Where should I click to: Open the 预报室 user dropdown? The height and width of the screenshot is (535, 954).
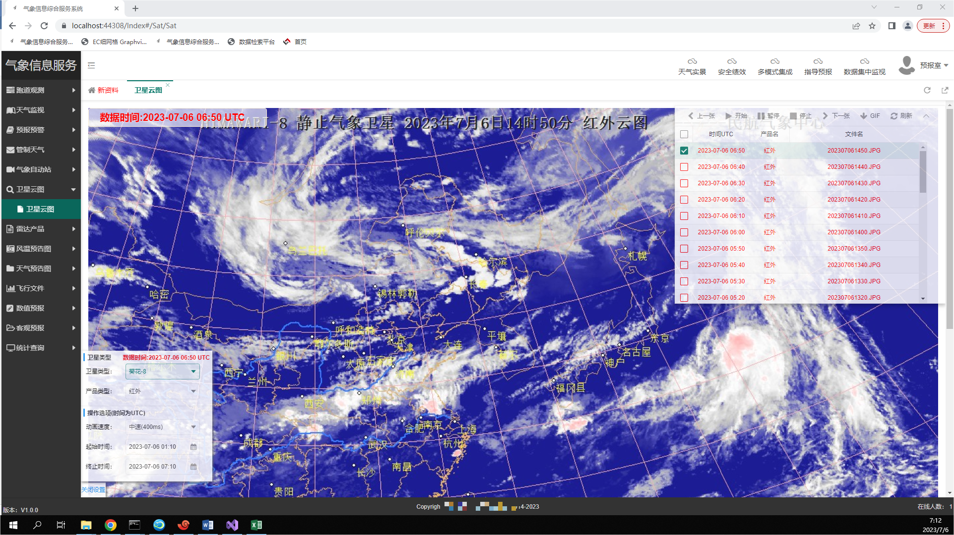tap(934, 65)
